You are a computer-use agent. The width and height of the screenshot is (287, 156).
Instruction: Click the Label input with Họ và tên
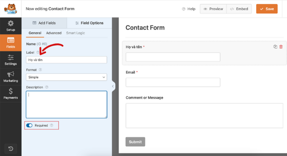(66, 60)
